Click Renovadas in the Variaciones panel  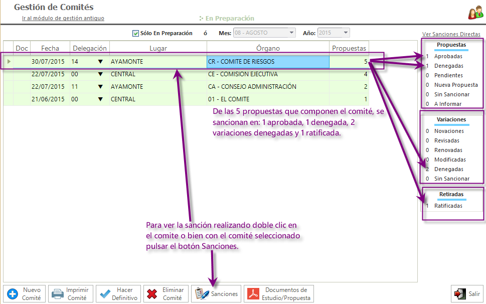pos(448,150)
